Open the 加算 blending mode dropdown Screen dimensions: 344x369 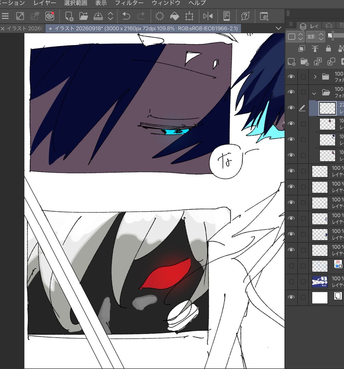[315, 37]
